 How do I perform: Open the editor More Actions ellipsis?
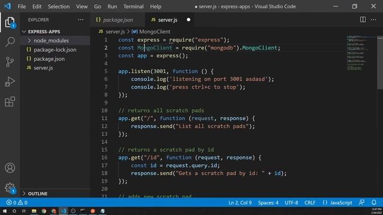(373, 20)
